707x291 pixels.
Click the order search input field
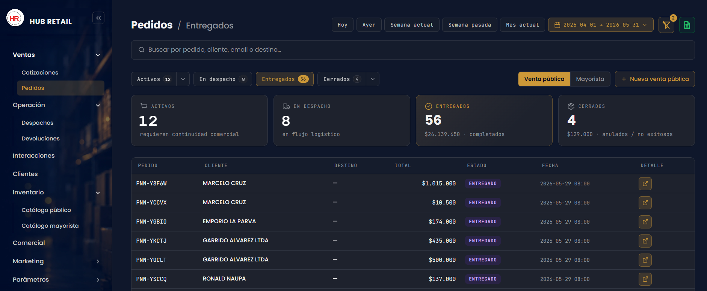413,50
